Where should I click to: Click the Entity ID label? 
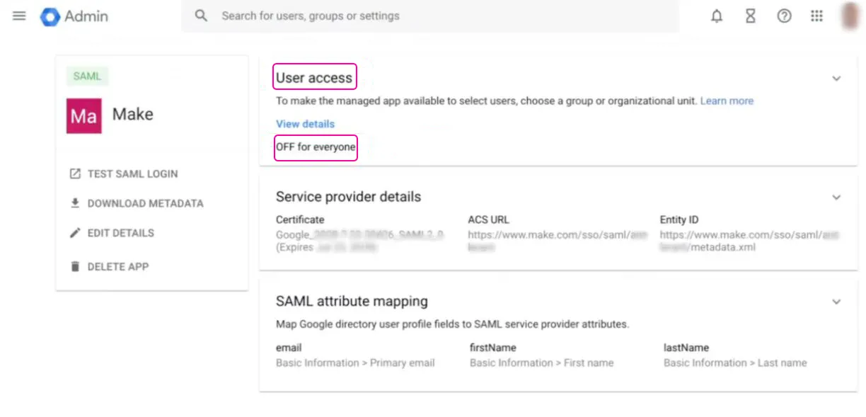679,219
